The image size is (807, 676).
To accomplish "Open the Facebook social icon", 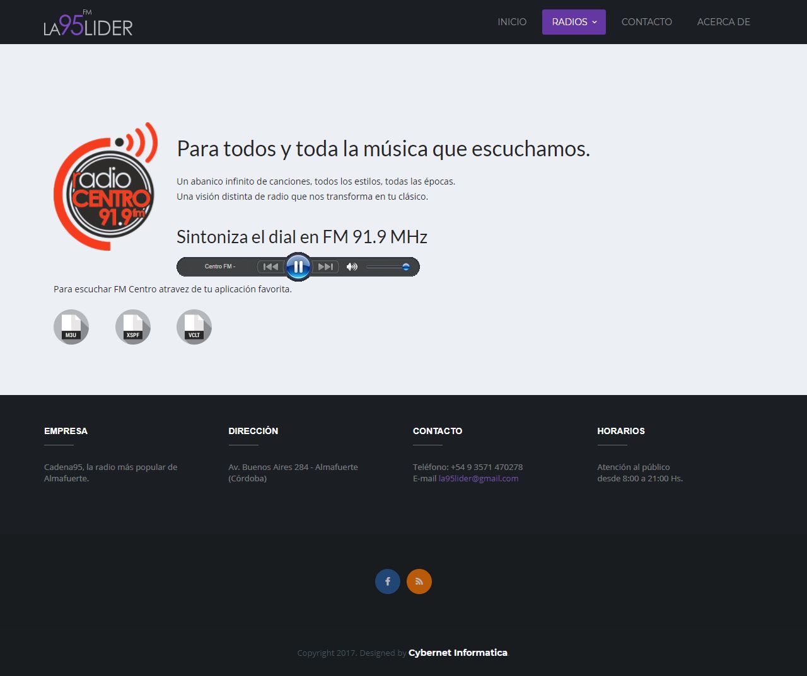I will click(x=388, y=581).
